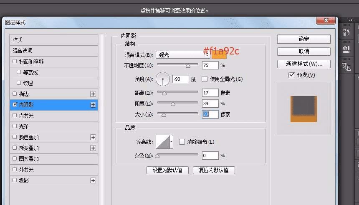Image resolution: width=359 pixels, height=205 pixels.
Task: Open the 等高线 contour picker dropdown arrow
Action: click(x=171, y=142)
